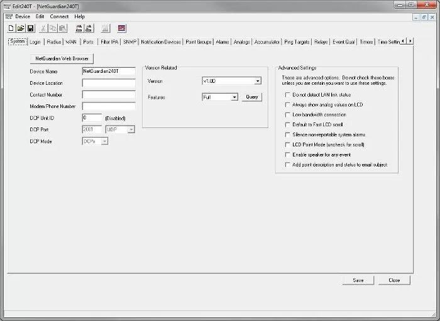Click the Query button
Image resolution: width=440 pixels, height=321 pixels.
coord(251,97)
